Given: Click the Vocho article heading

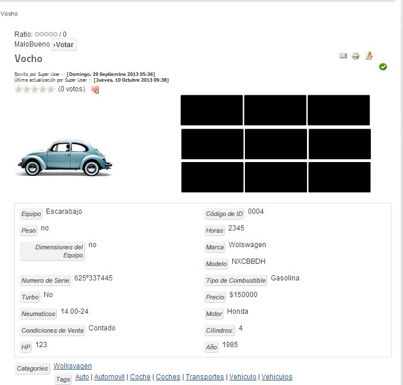Looking at the screenshot, I should click(28, 59).
